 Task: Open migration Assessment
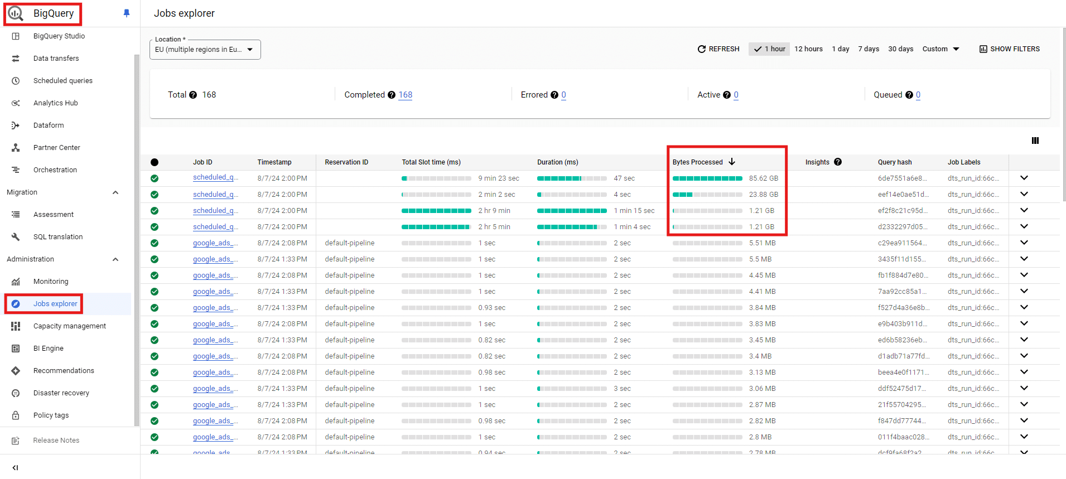[x=53, y=215]
